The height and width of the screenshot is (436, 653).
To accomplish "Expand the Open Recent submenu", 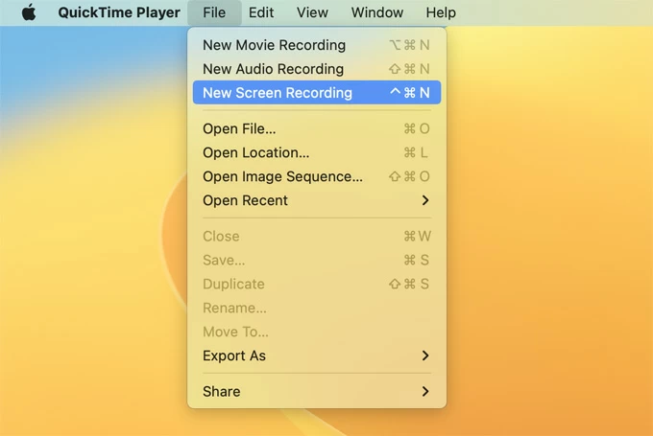I will tap(245, 200).
